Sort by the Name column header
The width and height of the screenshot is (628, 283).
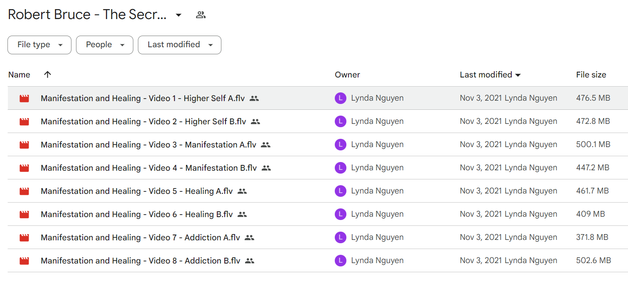click(x=19, y=75)
